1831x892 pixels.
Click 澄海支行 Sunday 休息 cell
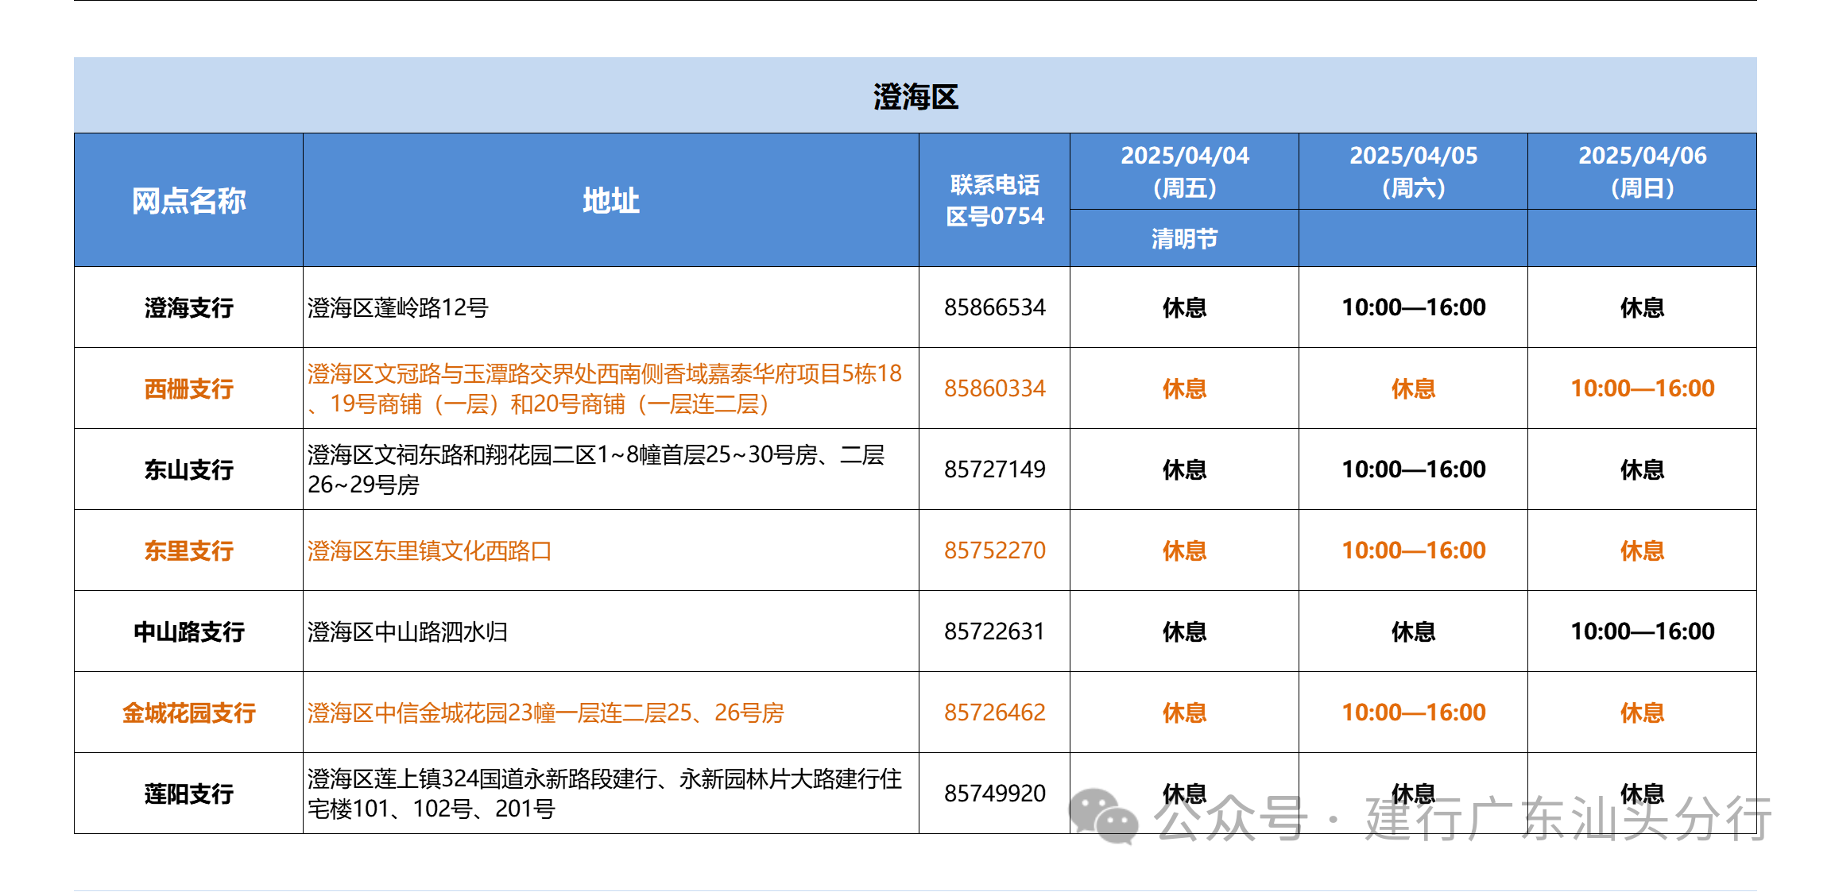[1642, 307]
